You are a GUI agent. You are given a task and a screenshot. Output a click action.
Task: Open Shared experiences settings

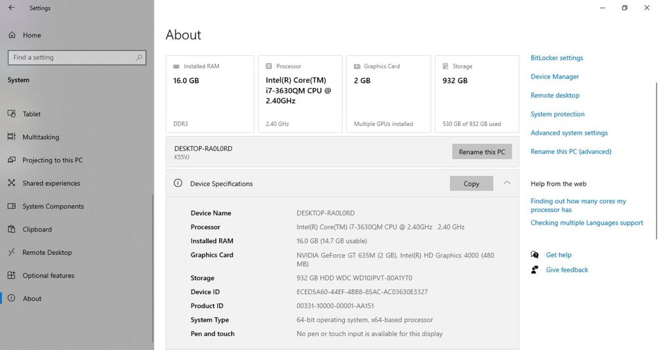[x=51, y=183]
